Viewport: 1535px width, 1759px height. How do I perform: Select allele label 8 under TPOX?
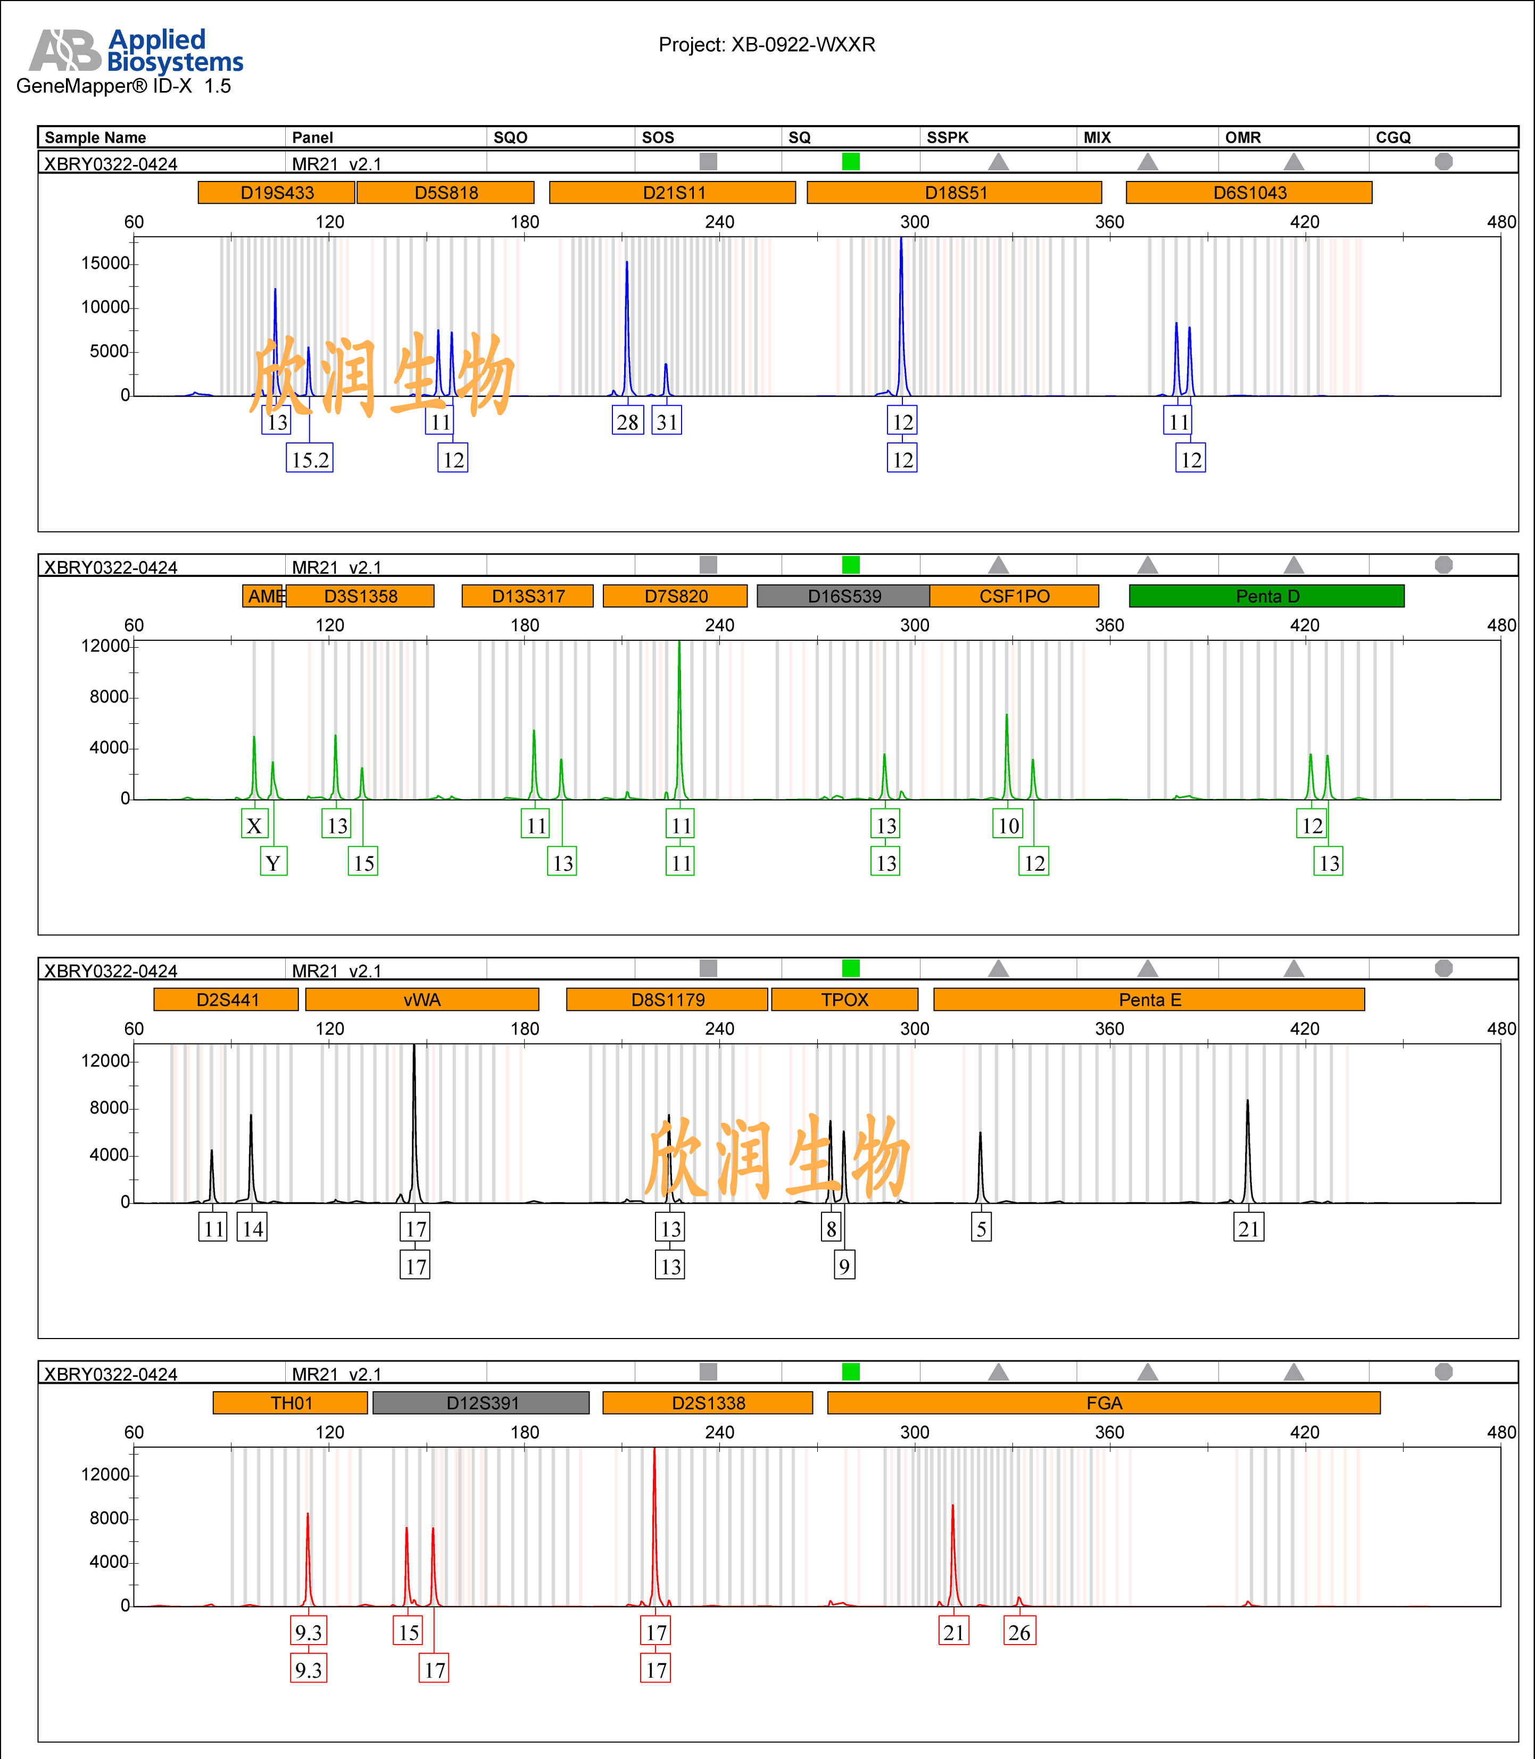point(831,1228)
